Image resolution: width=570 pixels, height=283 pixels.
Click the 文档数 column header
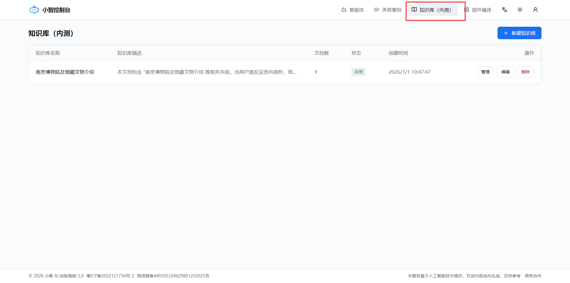coord(322,53)
